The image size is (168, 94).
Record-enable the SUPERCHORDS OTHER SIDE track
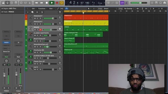pyautogui.click(x=40, y=58)
